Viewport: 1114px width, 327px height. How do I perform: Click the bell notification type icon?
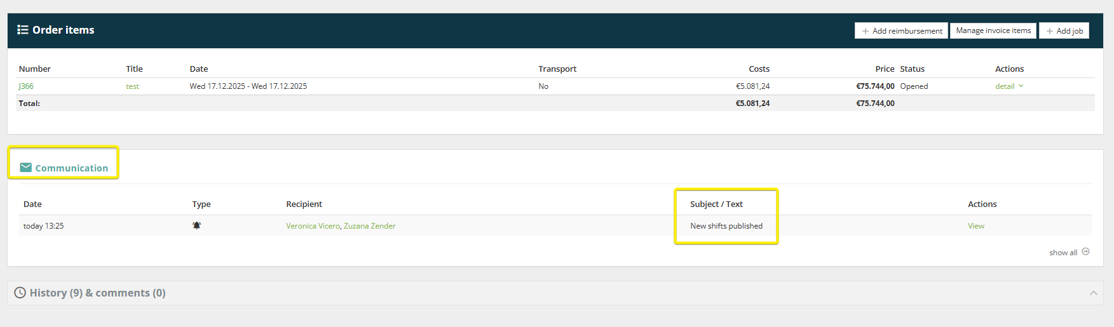197,225
